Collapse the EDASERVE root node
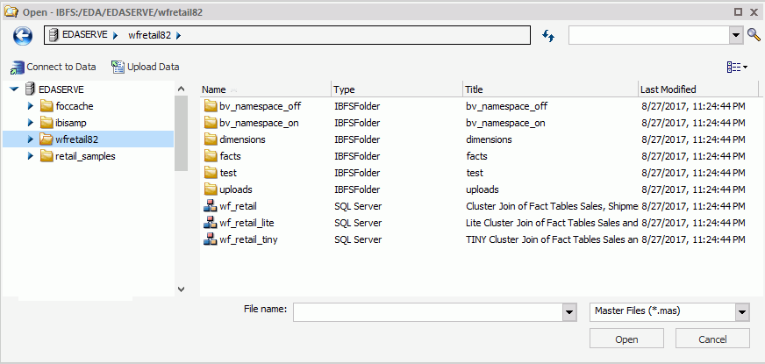 coord(14,89)
